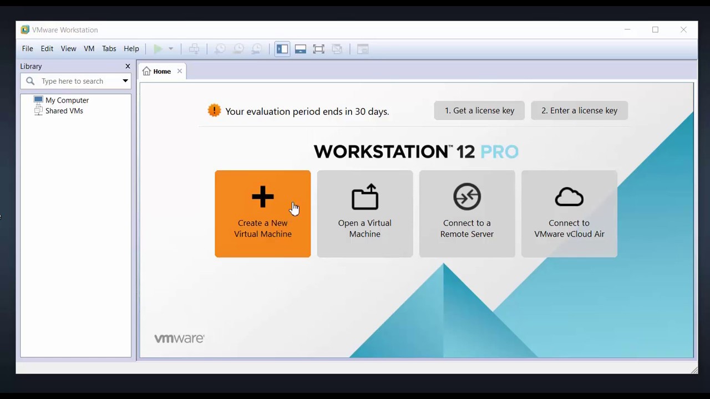Click the Manage Snapshots toolbar icon
The width and height of the screenshot is (710, 399).
pos(257,49)
